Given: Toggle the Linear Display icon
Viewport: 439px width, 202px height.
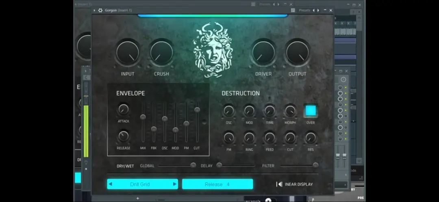Looking at the screenshot, I should [279, 184].
